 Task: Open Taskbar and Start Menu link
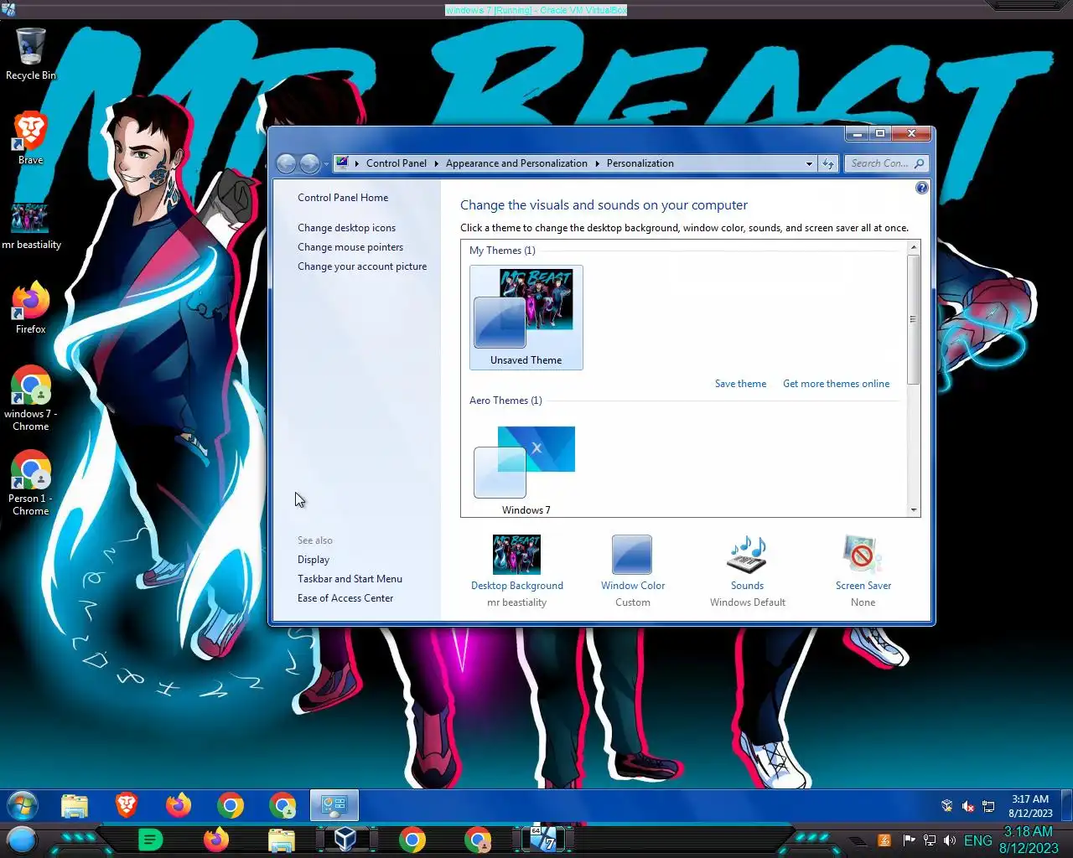[x=350, y=579]
